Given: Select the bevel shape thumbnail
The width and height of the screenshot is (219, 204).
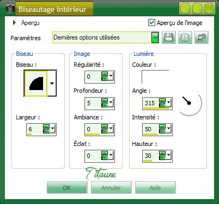Looking at the screenshot, I should (x=36, y=84).
